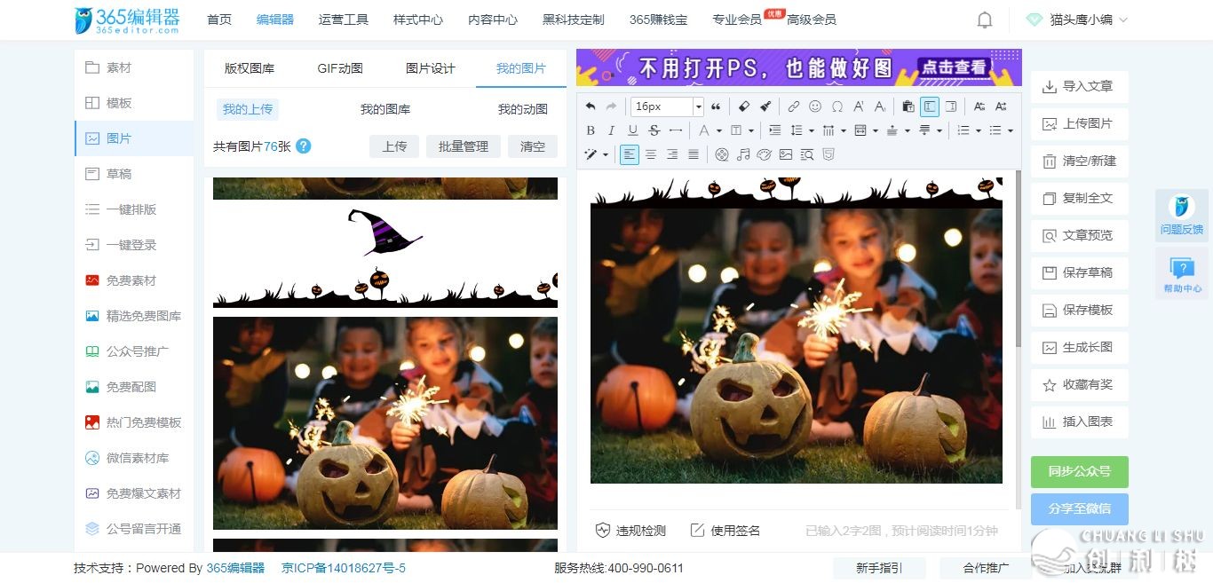
Task: Click the increase indent icon
Action: point(774,130)
